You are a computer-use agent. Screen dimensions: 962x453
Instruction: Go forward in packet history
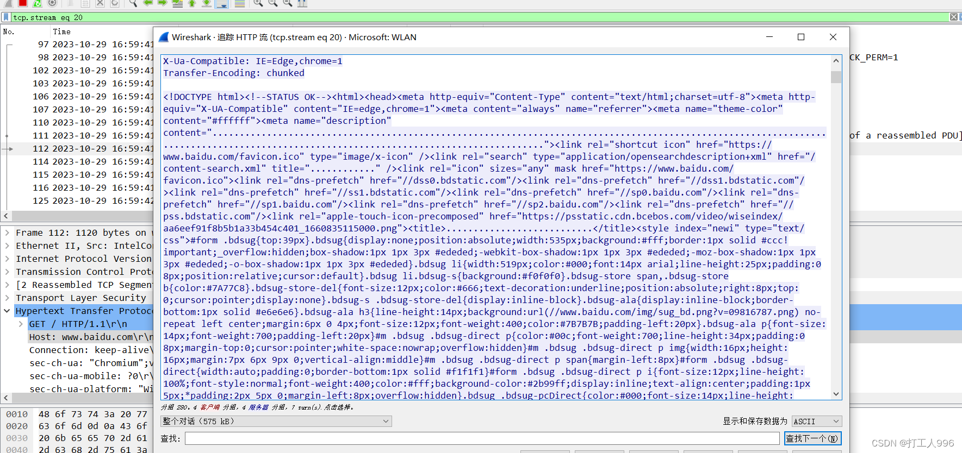point(163,3)
